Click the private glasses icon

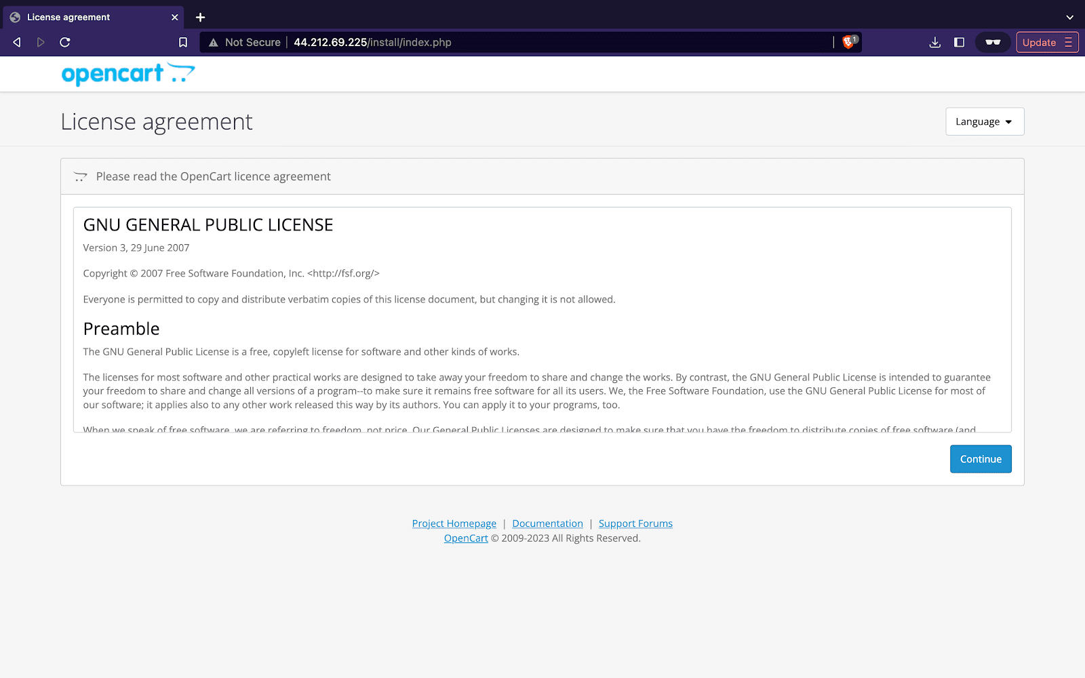(993, 42)
